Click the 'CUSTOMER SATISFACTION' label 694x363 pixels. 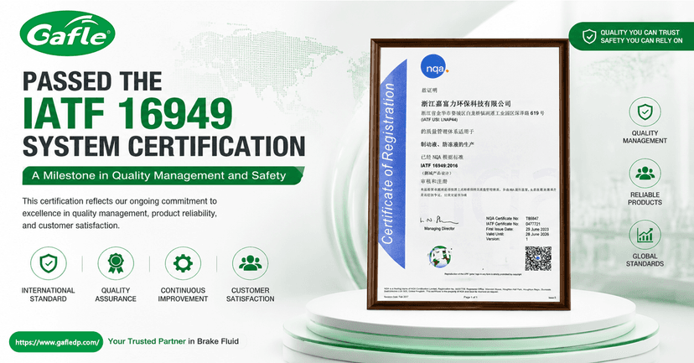[250, 294]
